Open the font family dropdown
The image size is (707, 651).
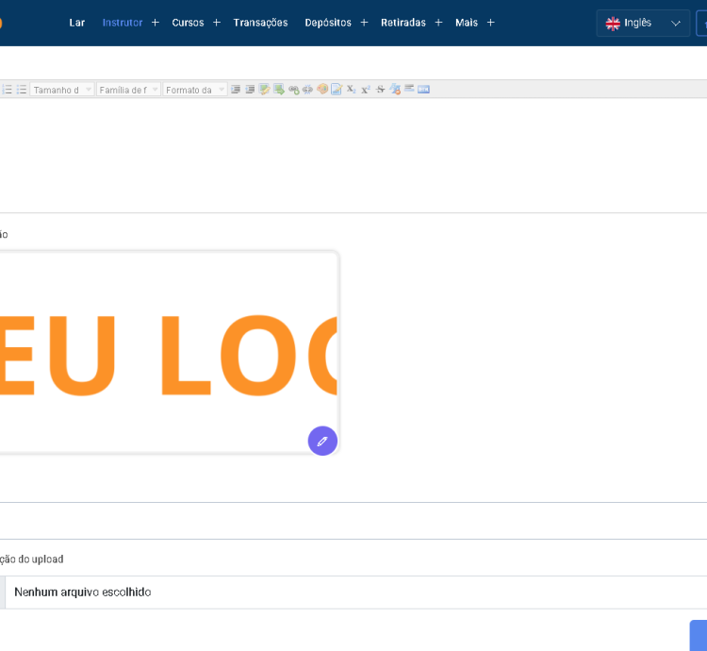tap(129, 90)
